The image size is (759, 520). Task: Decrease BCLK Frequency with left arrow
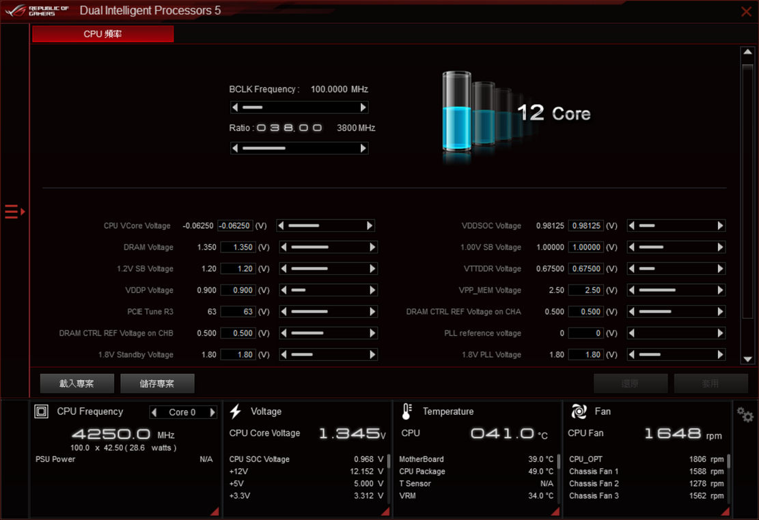235,107
